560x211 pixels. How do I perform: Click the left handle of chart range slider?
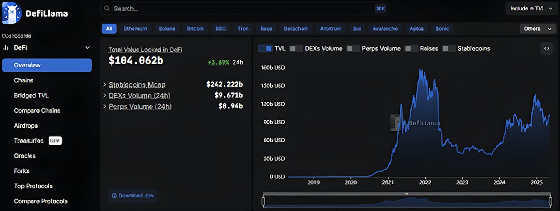[x=263, y=201]
